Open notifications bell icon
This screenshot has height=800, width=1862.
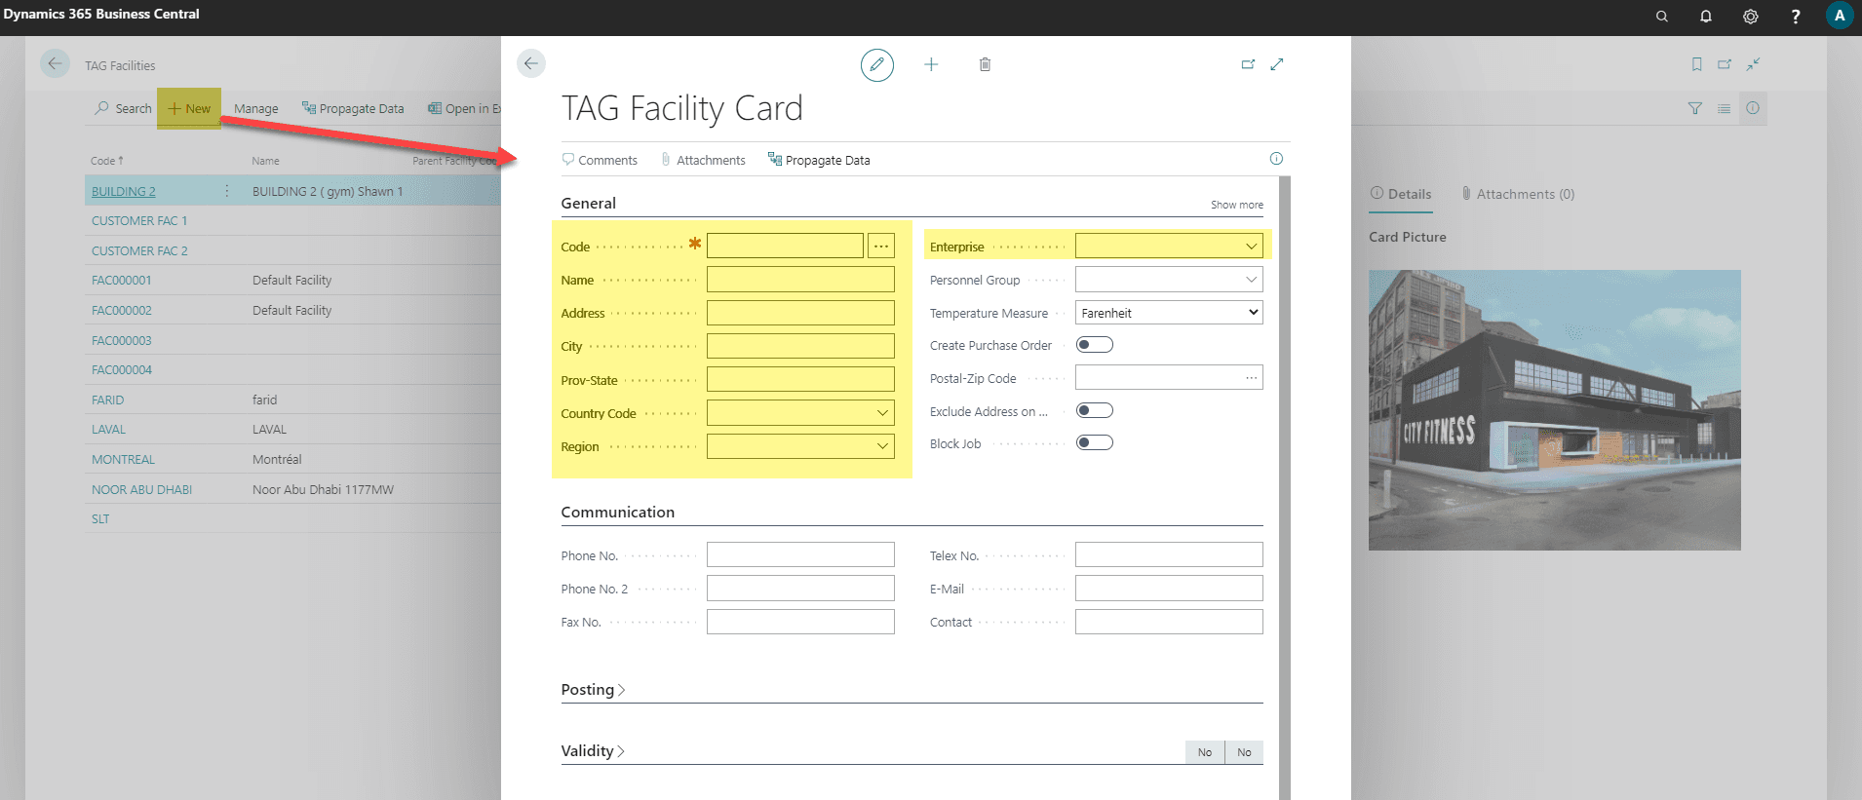1705,16
